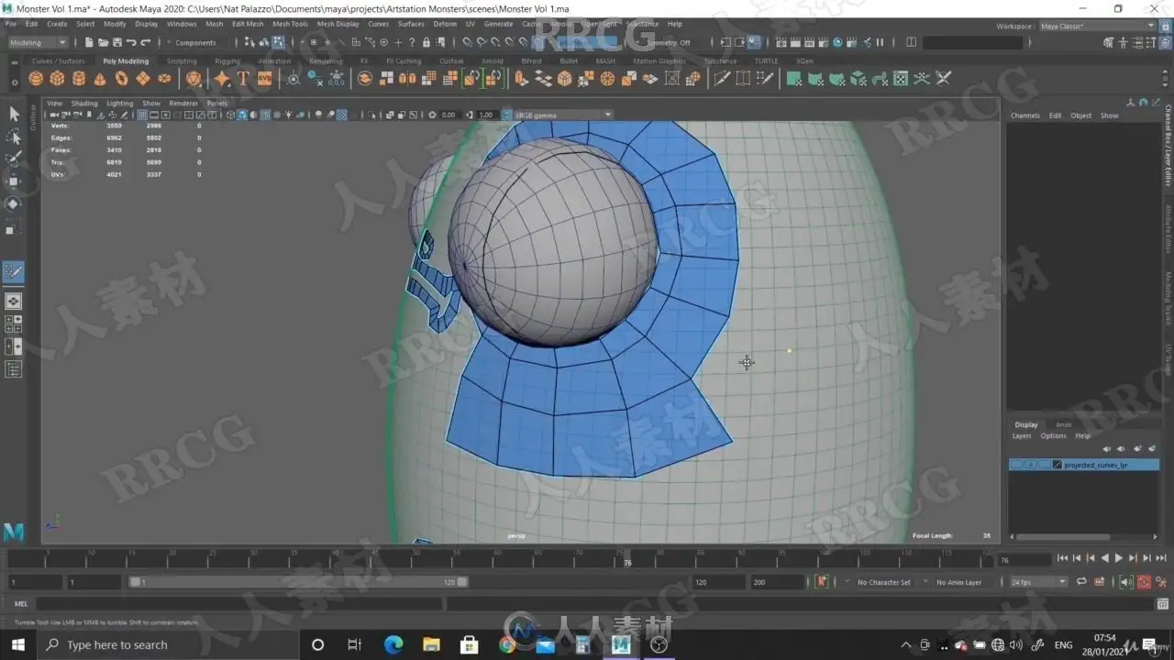The image size is (1174, 660).
Task: Open the Layers menu in layer editor
Action: coord(1022,436)
